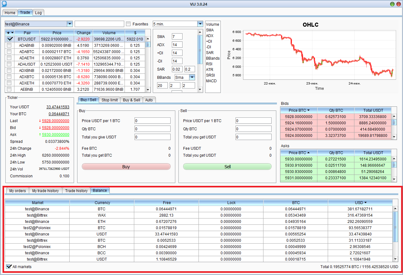Uncheck the All markets checkbox
Viewport: 403px width, 275px height.
coord(9,267)
